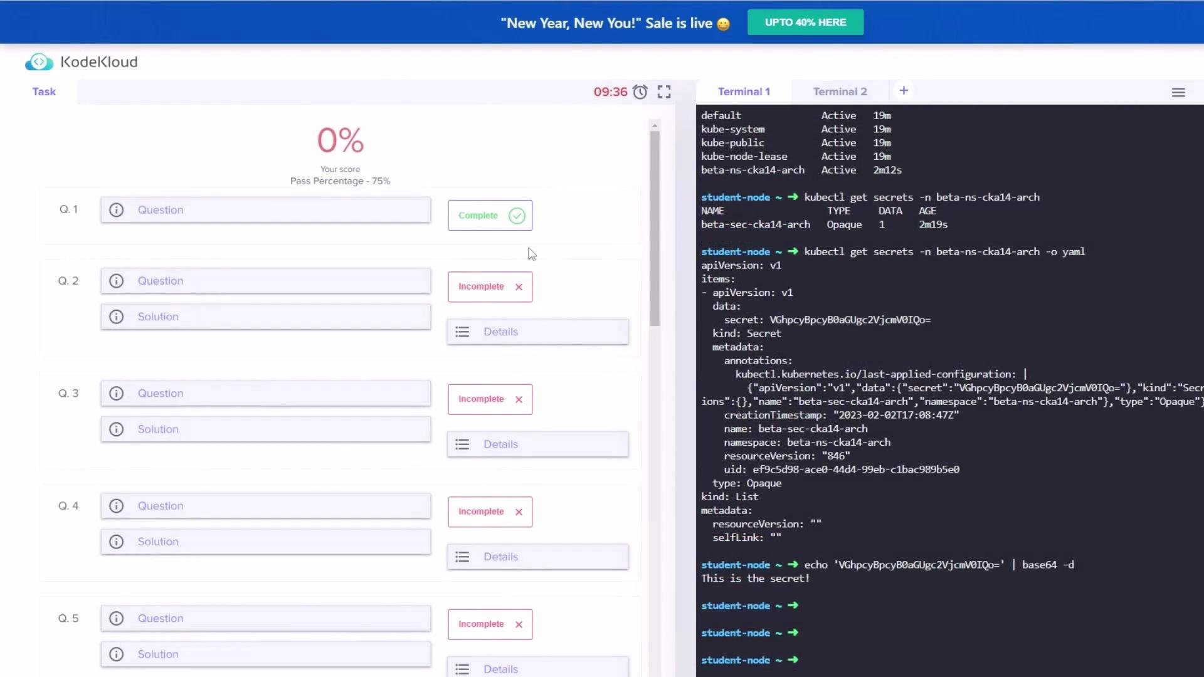Click the scrollbar up arrow in task panel
This screenshot has width=1204, height=677.
655,126
